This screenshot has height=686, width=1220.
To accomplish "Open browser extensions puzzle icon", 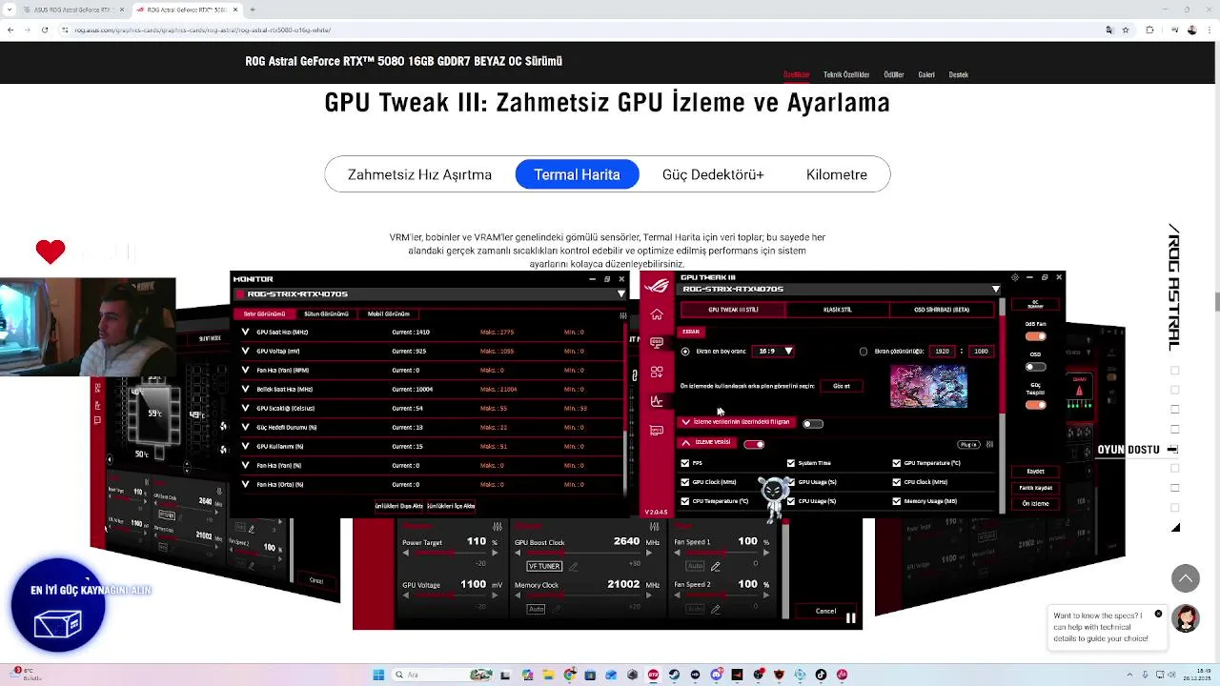I will pyautogui.click(x=1149, y=30).
